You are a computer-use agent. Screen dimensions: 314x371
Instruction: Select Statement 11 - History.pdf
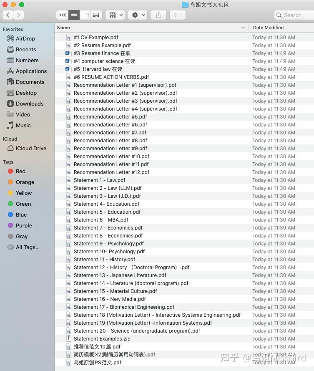point(105,260)
